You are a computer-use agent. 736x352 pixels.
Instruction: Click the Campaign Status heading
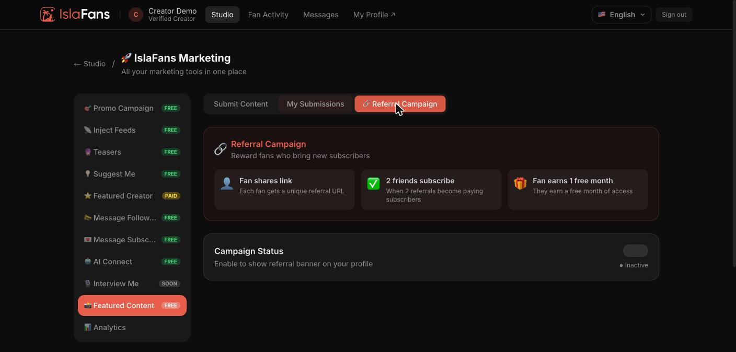[x=249, y=251]
